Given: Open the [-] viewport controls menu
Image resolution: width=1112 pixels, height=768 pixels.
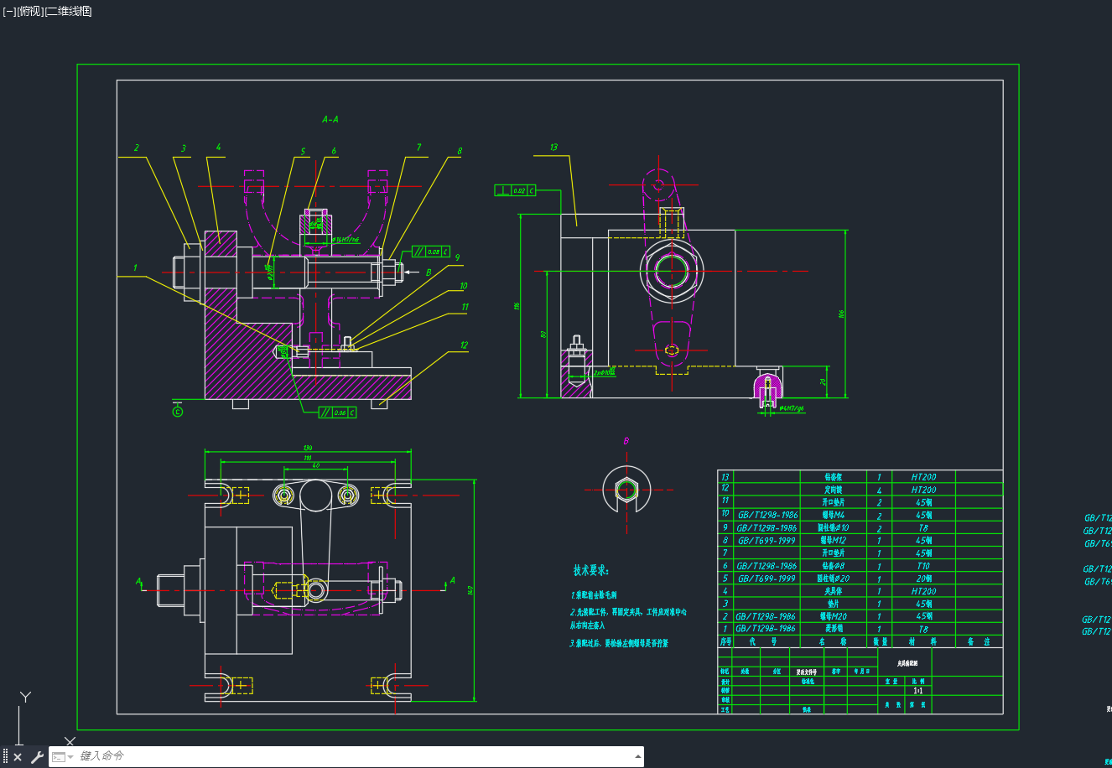Looking at the screenshot, I should [x=9, y=11].
